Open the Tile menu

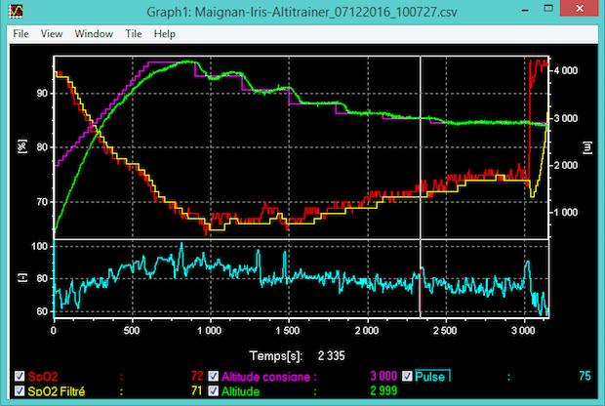134,33
